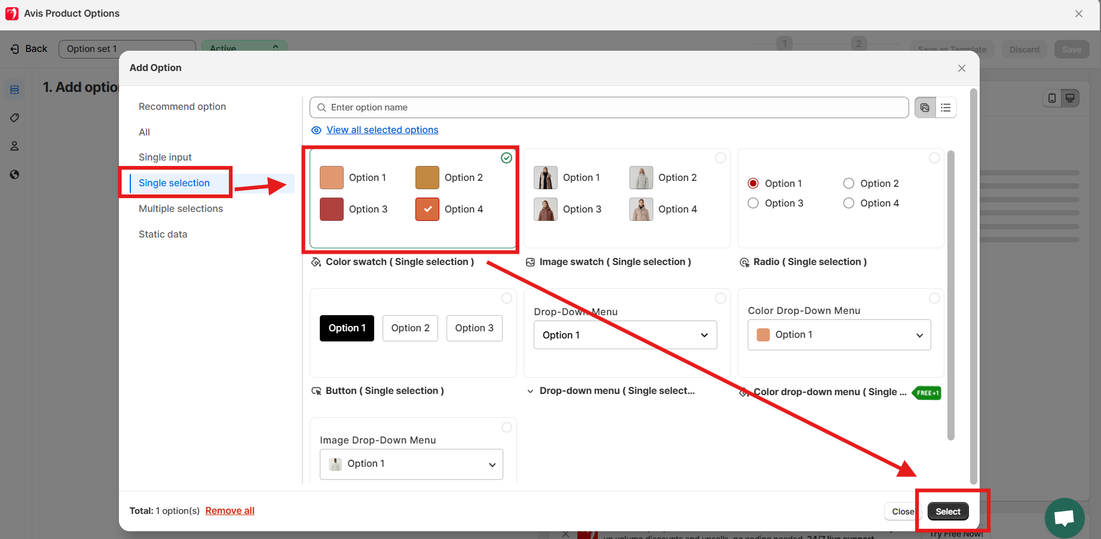1101x539 pixels.
Task: Select the Option 2 radio button
Action: [848, 183]
